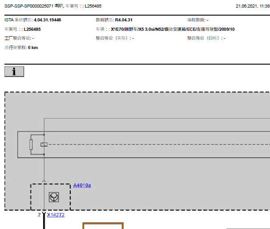The image size is (270, 229).
Task: Click the 整合等级（目标） target integration level label
Action: [x=204, y=38]
